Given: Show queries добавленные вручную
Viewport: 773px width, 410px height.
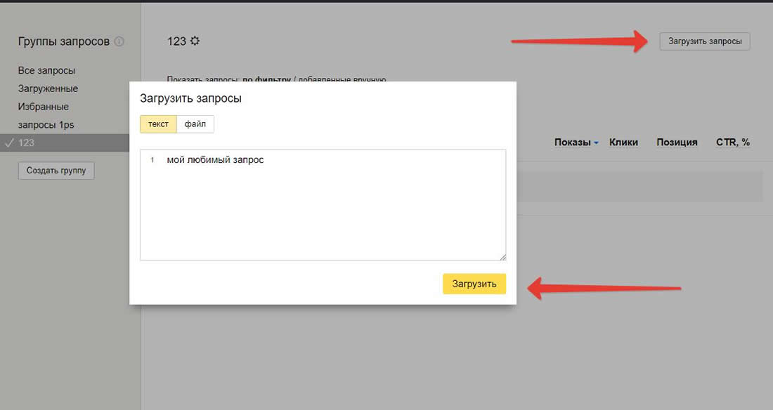Looking at the screenshot, I should [342, 79].
